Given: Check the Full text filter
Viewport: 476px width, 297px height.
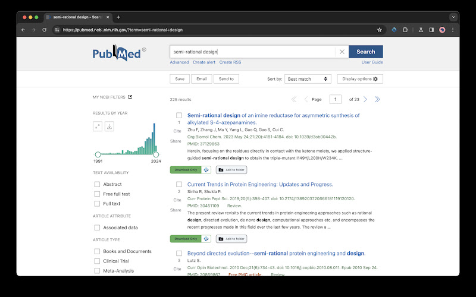Looking at the screenshot, I should (97, 204).
